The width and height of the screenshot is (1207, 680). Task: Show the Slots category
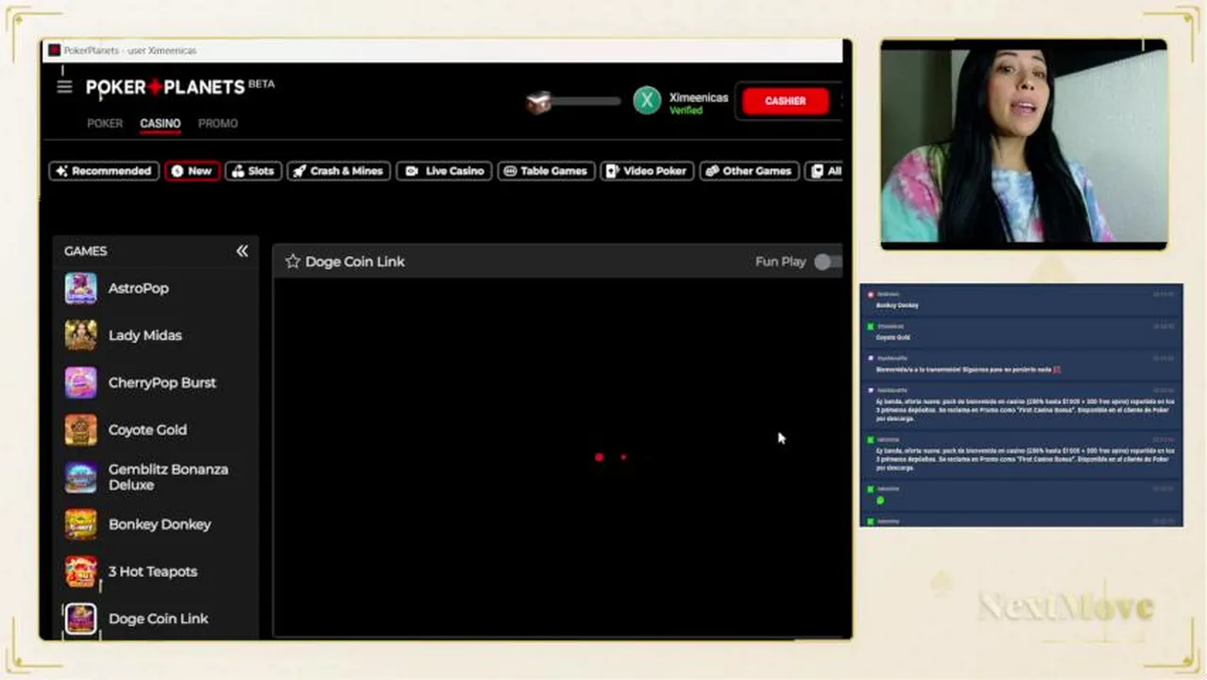point(253,171)
